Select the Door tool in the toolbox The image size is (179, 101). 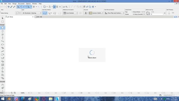[3, 31]
